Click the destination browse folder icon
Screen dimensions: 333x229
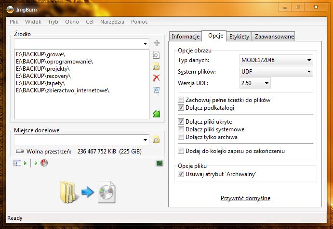pos(156,140)
